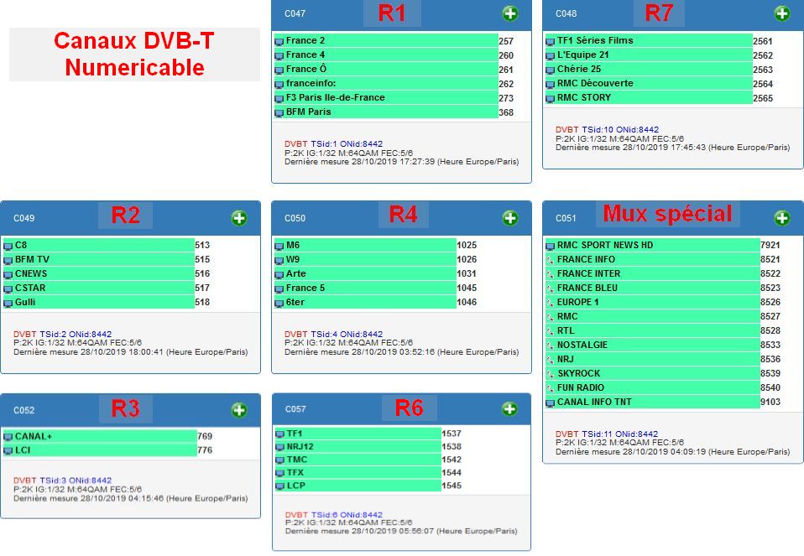Expand the C052 panel plus icon
Image resolution: width=804 pixels, height=556 pixels.
coord(239,410)
